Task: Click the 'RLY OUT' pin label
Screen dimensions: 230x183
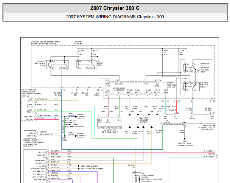Action: coord(43,152)
